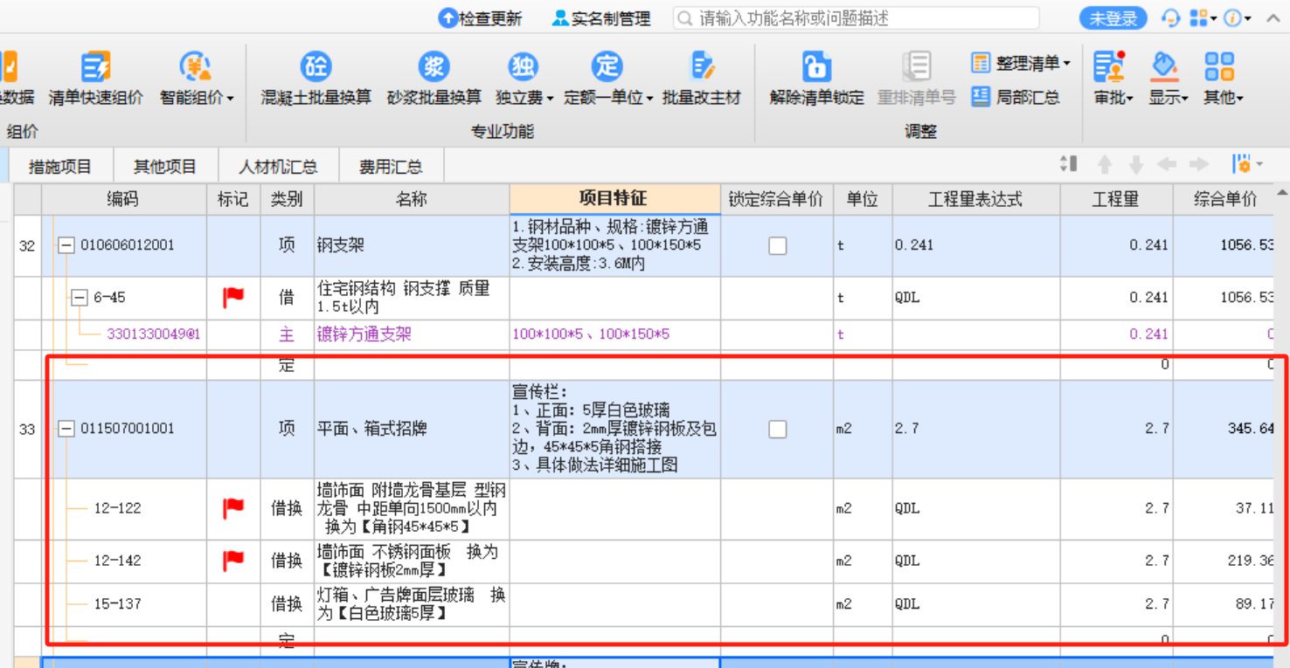Click the red flag on row 12-122
The width and height of the screenshot is (1290, 668).
click(233, 508)
